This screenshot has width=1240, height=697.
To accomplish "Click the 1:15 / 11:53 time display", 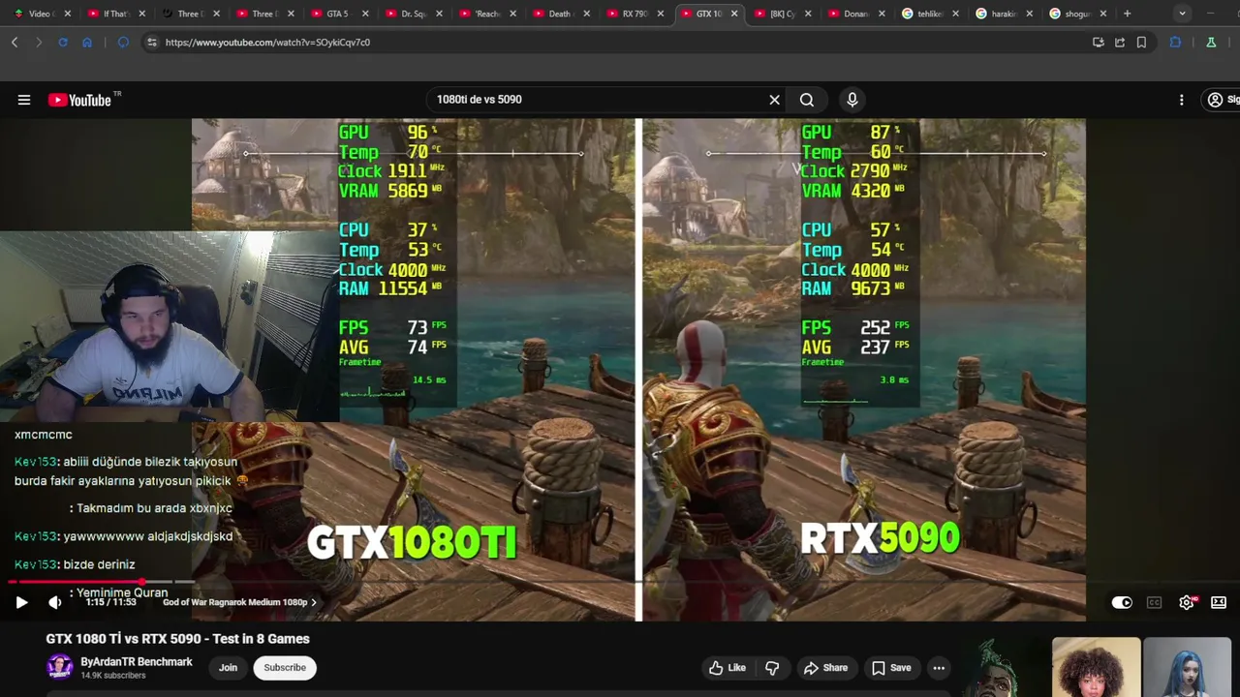I will (x=110, y=602).
